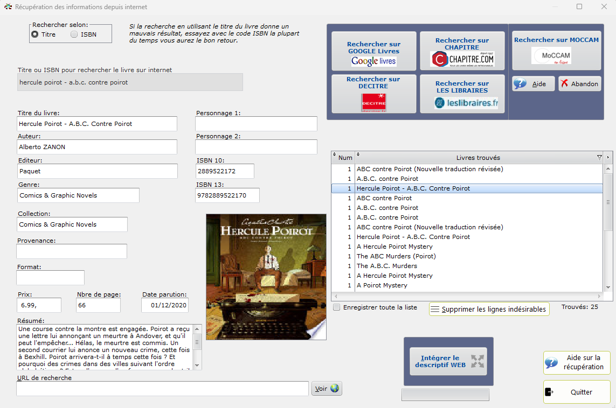Click the Résumé text area
This screenshot has height=408, width=616.
(x=105, y=347)
